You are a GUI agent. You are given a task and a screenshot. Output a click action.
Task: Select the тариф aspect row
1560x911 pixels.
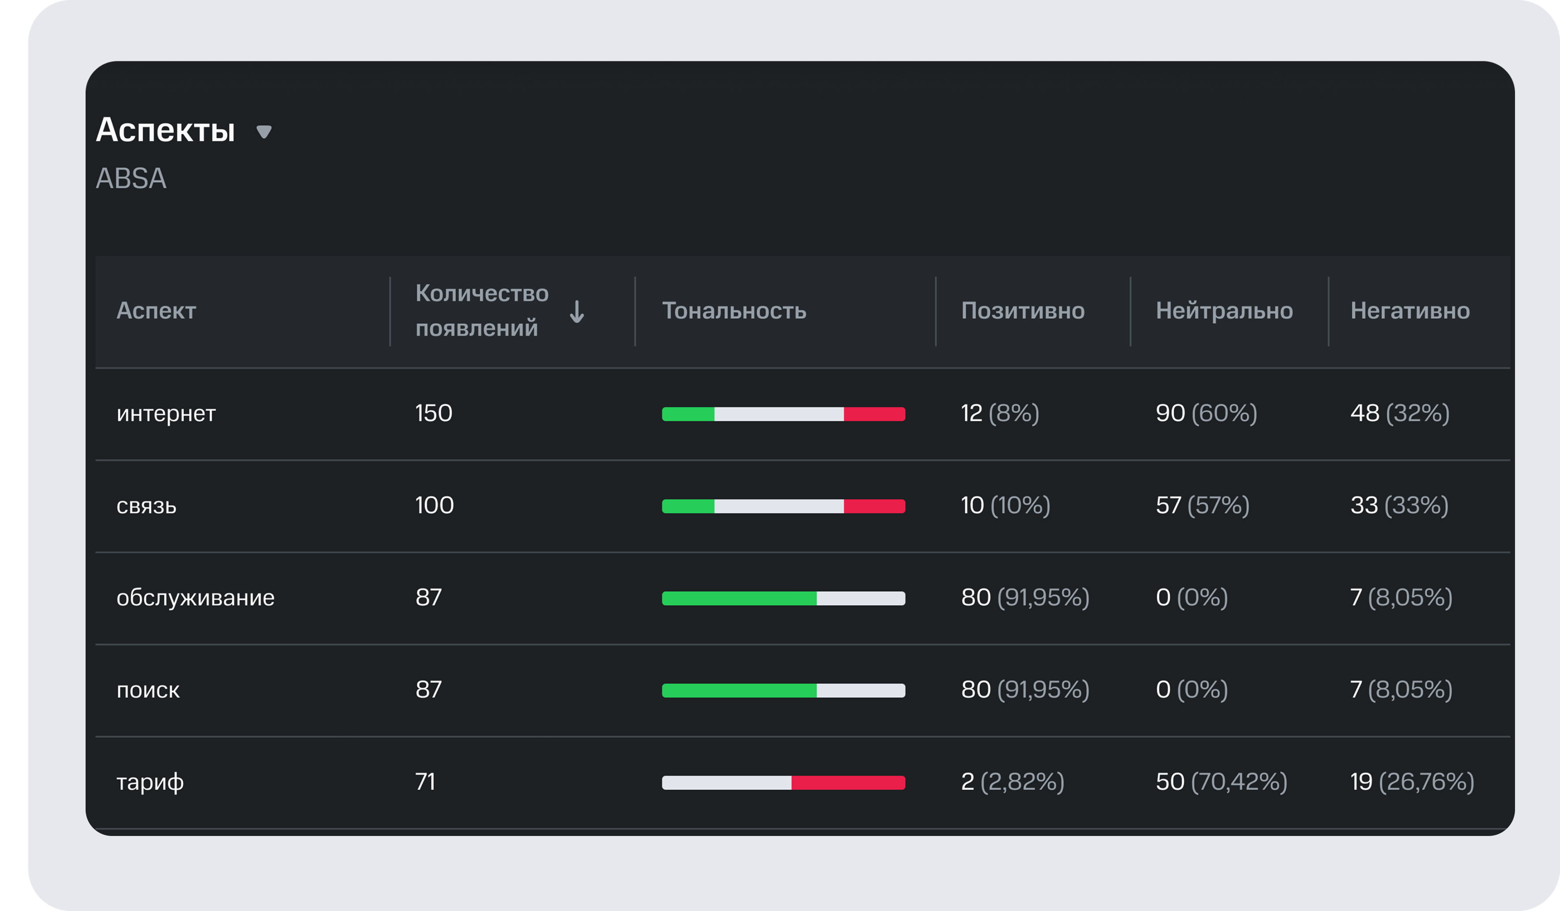(150, 782)
